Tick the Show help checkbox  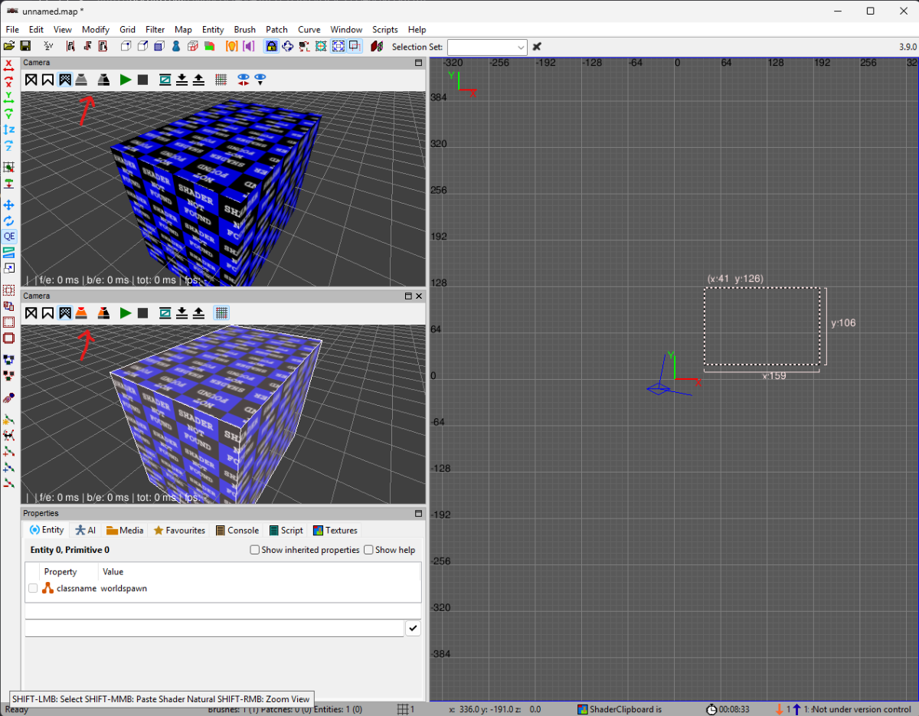point(368,550)
